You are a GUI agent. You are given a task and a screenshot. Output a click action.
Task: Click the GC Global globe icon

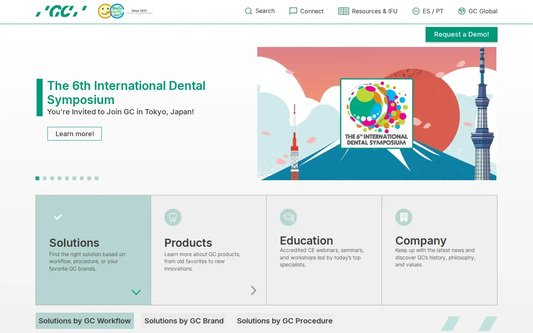point(462,11)
